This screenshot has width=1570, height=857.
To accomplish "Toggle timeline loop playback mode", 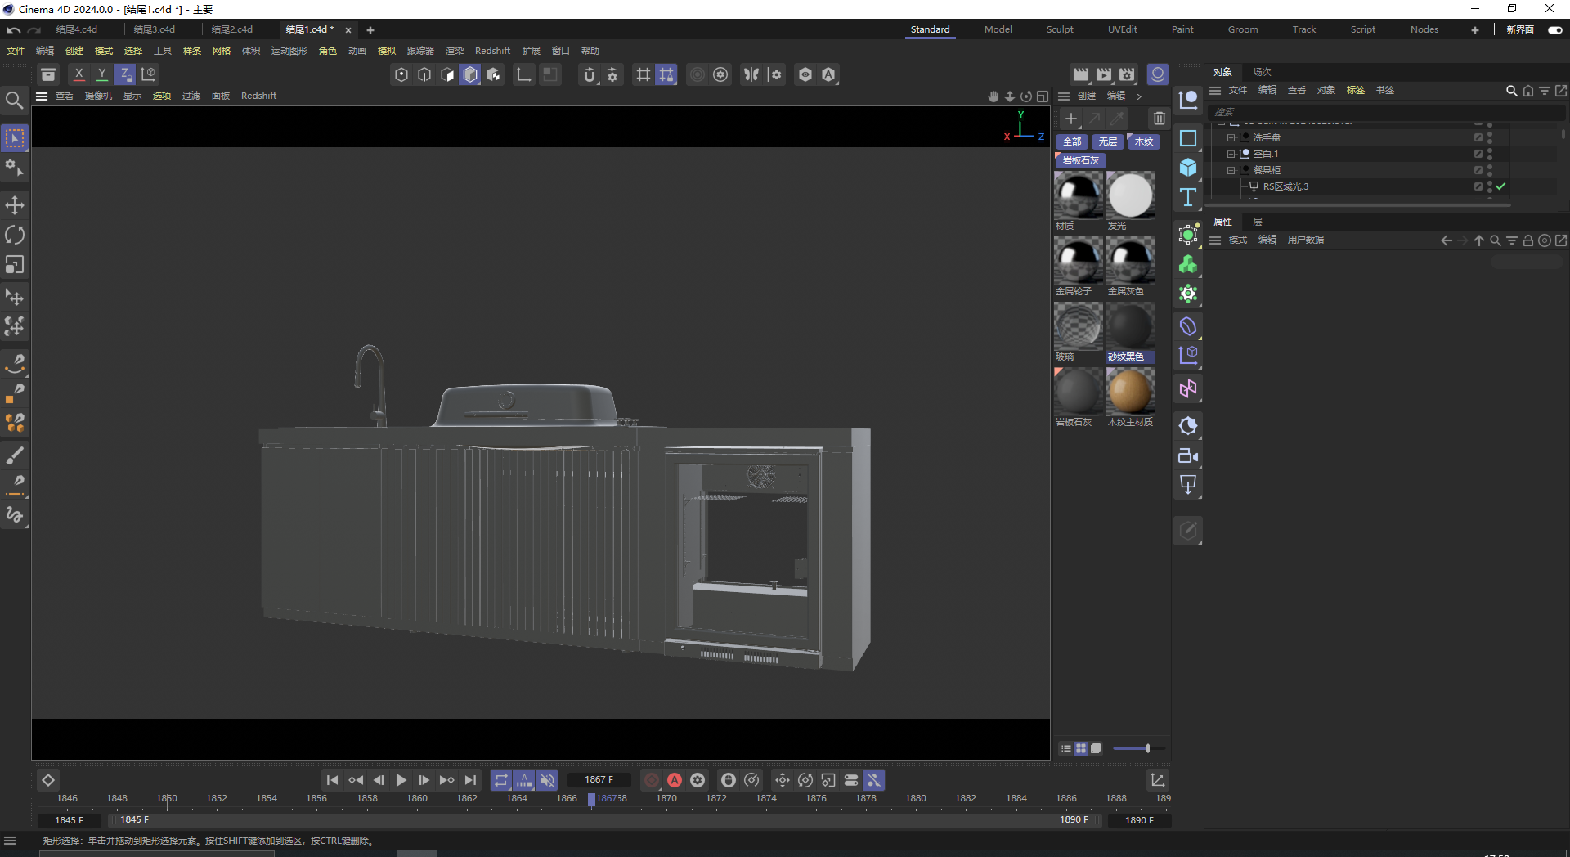I will click(x=501, y=780).
